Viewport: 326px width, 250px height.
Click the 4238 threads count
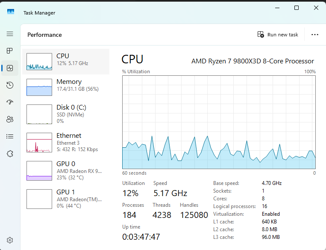coord(162,215)
